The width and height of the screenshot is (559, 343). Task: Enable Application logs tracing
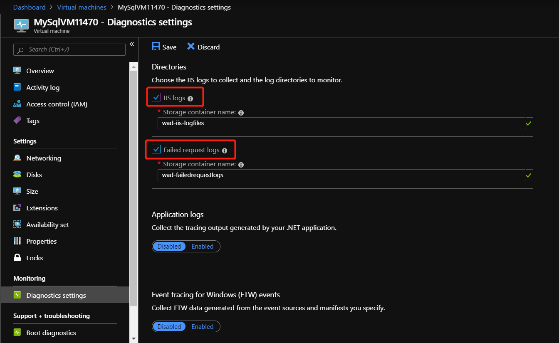coord(203,246)
